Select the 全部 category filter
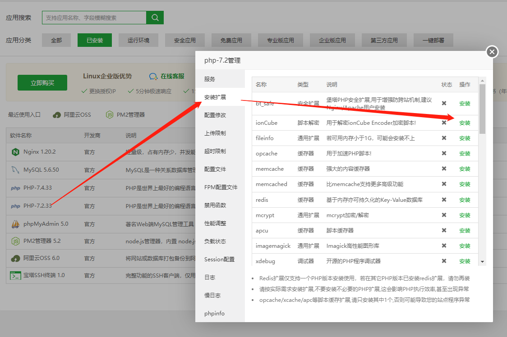Viewport: 507px width, 337px height. (56, 40)
